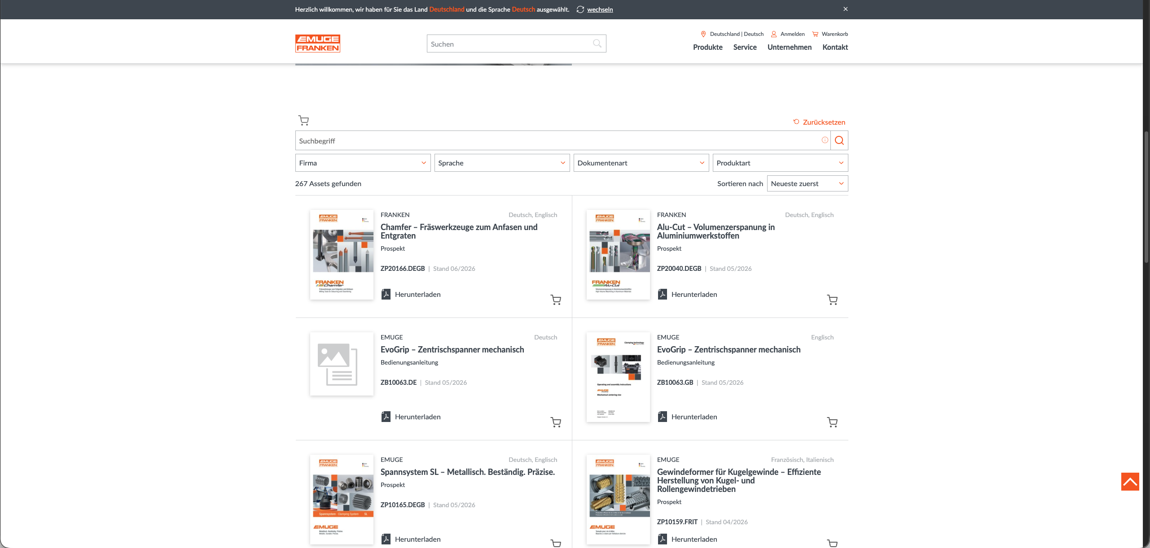Expand the Sprache filter dropdown

pyautogui.click(x=502, y=163)
